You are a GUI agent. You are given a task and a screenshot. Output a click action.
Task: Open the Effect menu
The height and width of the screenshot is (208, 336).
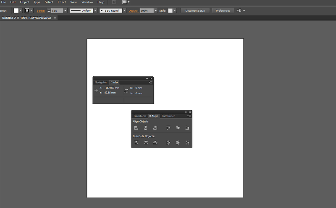(62, 2)
